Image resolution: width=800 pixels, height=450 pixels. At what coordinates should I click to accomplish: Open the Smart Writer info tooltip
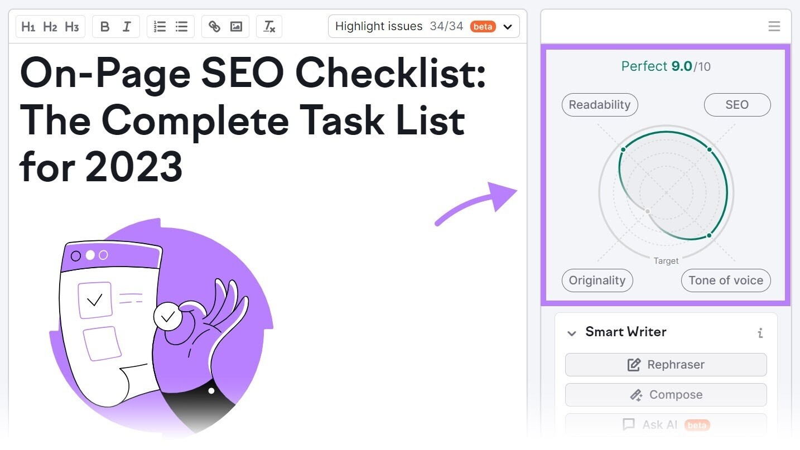(760, 332)
